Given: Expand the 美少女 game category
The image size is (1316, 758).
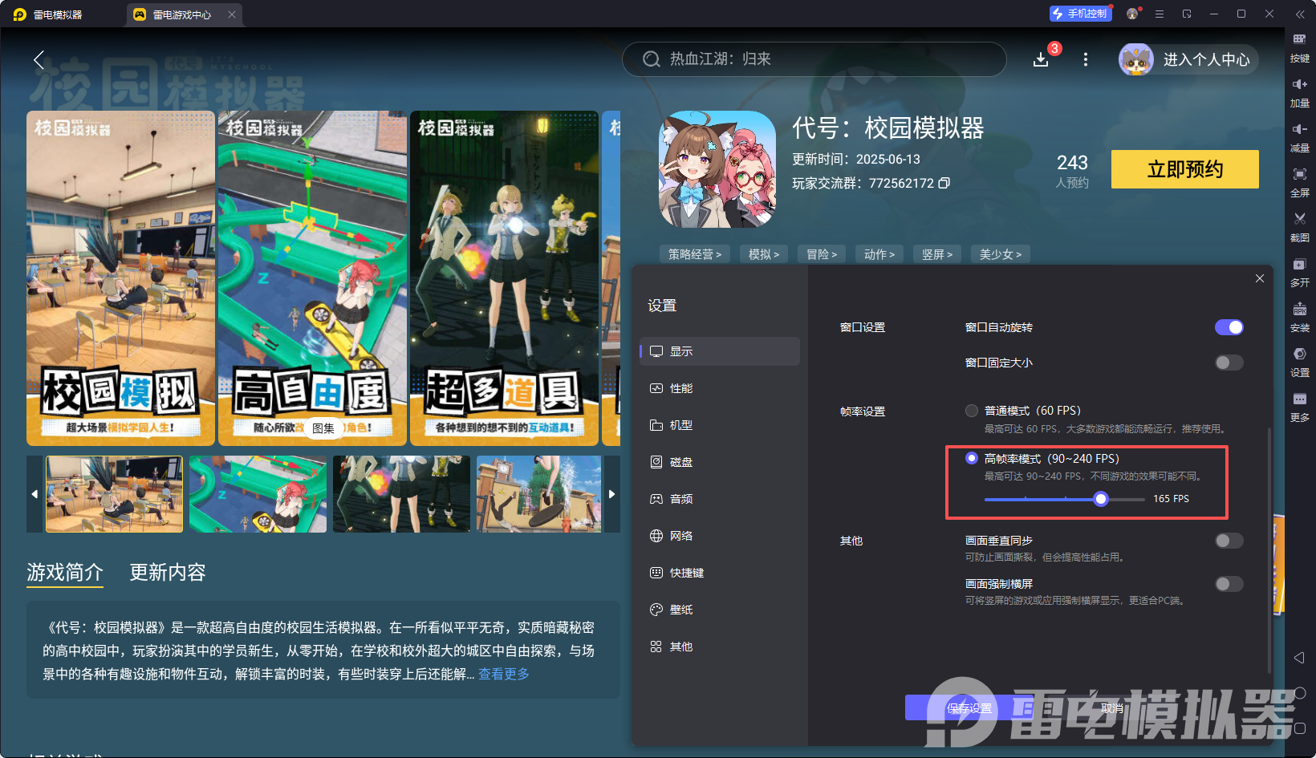Looking at the screenshot, I should point(1000,253).
